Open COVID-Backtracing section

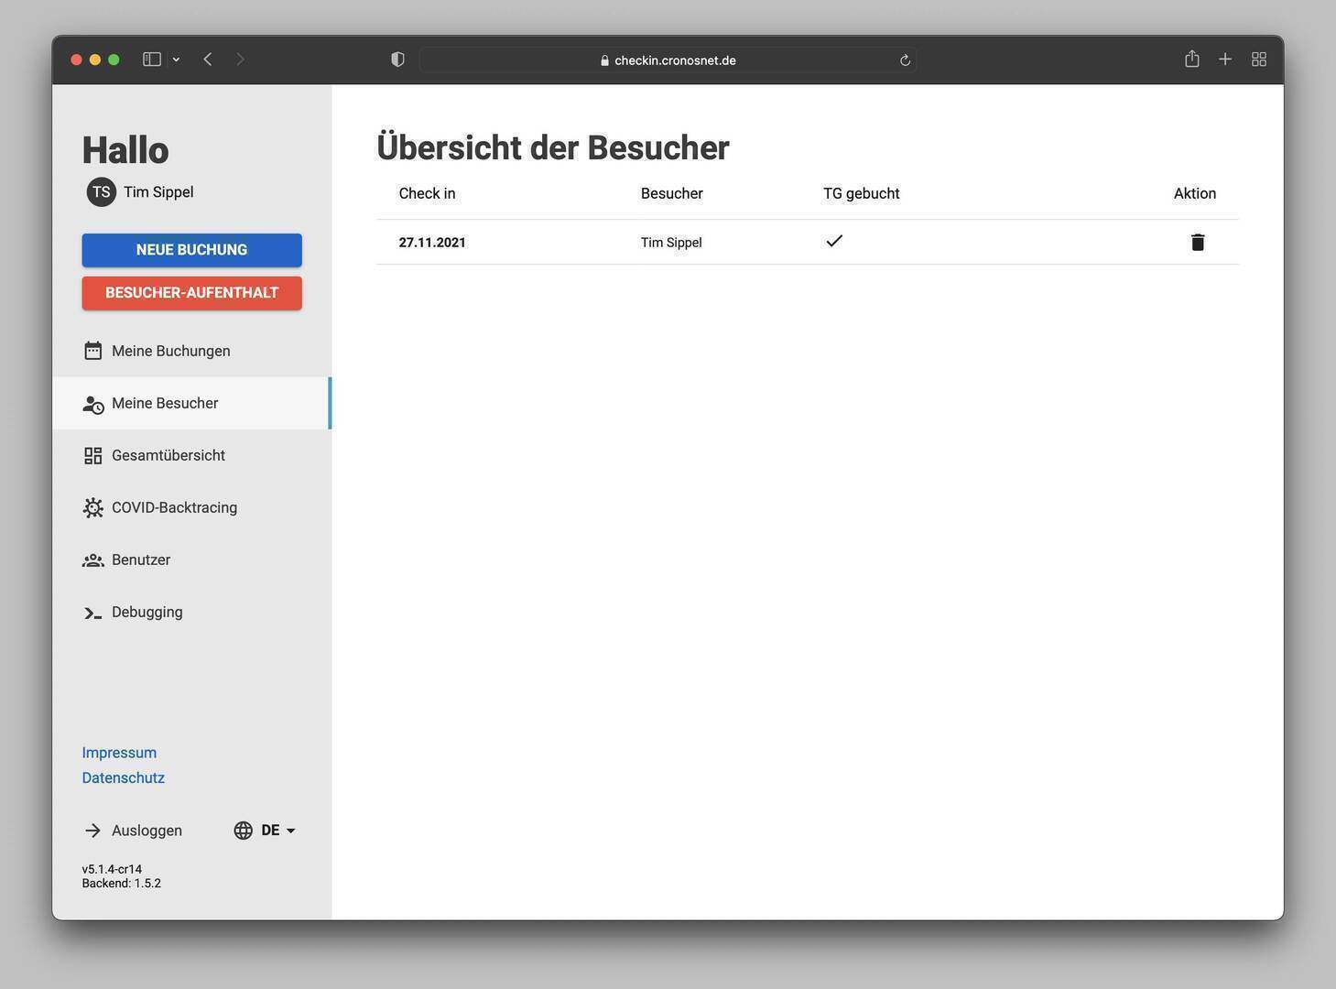coord(174,508)
